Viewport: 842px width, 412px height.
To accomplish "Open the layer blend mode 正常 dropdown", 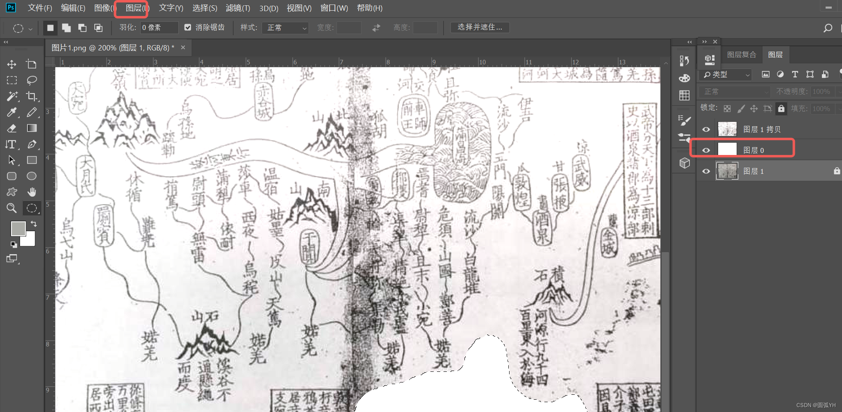I will click(x=735, y=92).
